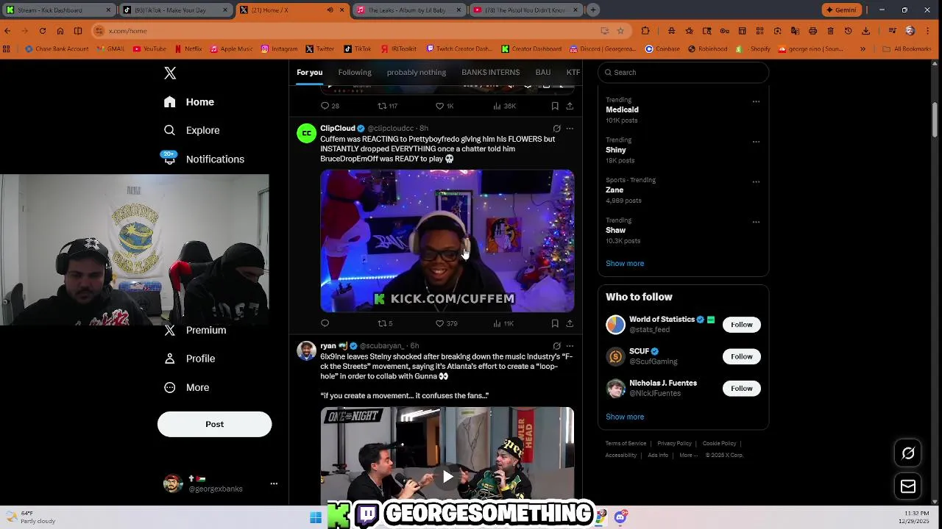Open the weather widget in the taskbar

pyautogui.click(x=31, y=517)
